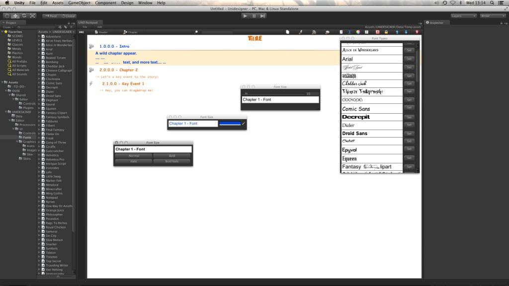Click the blue up arrow icon
The width and height of the screenshot is (509, 286).
click(397, 32)
